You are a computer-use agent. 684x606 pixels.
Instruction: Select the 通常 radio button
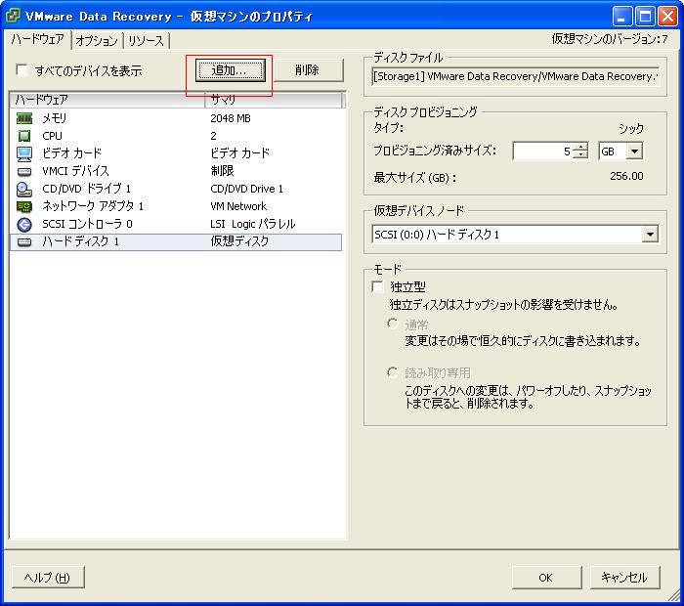point(392,324)
